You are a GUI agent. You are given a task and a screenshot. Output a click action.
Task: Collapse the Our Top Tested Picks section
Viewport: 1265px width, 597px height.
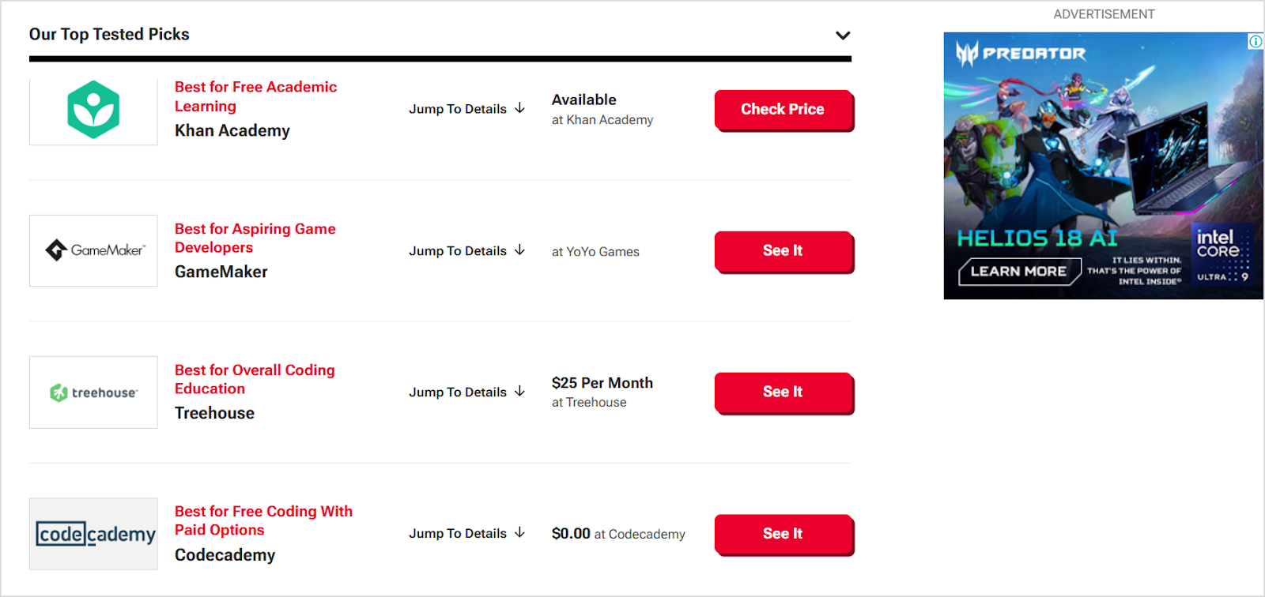click(x=843, y=35)
